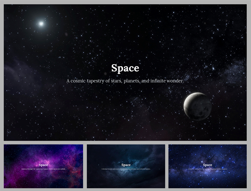This screenshot has height=191, width=251.
Task: Click 'Space' heading on the blue slide
Action: (x=208, y=165)
